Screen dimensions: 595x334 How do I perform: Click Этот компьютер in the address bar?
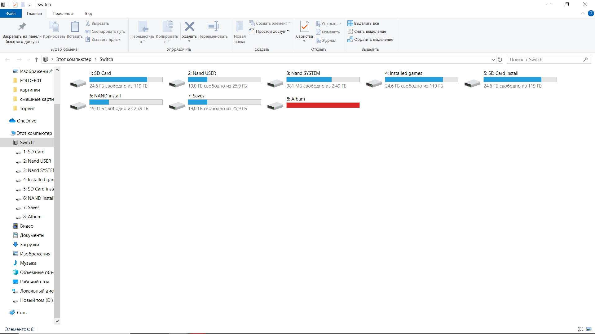pos(74,59)
